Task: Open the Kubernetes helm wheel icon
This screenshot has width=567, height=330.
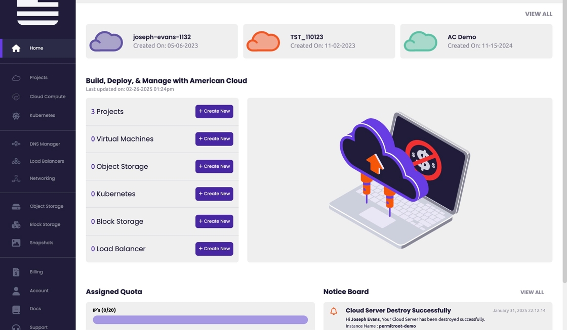Action: click(16, 116)
